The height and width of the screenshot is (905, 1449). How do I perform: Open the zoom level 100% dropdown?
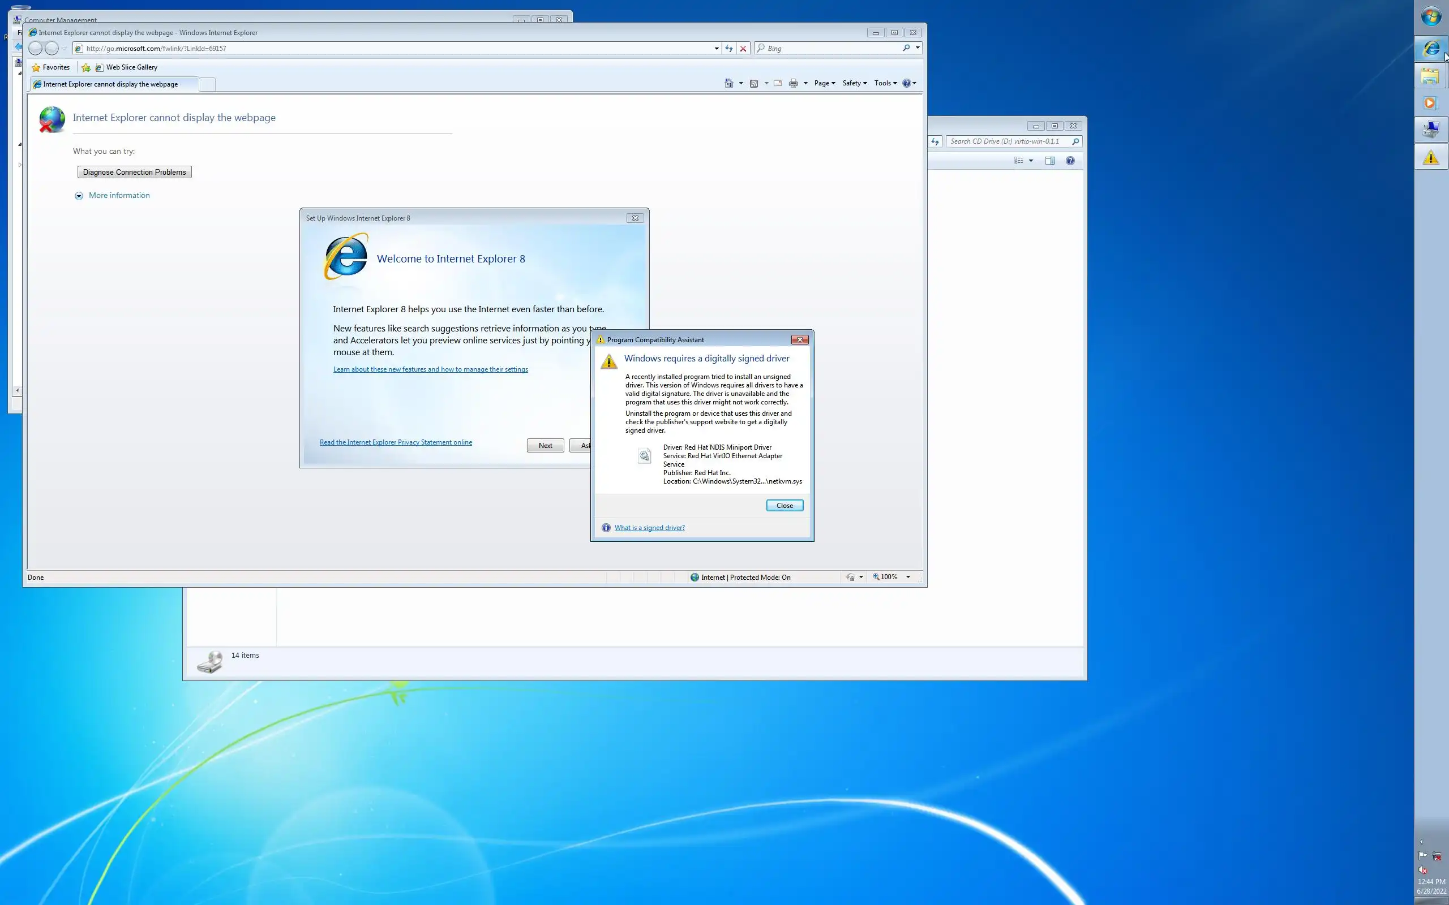(908, 577)
